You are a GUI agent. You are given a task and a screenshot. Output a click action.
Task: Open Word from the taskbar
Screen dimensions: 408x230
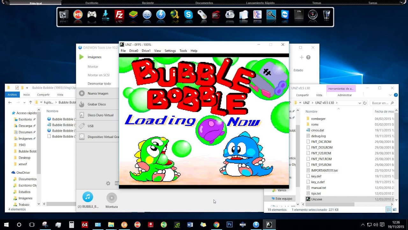coord(190,225)
